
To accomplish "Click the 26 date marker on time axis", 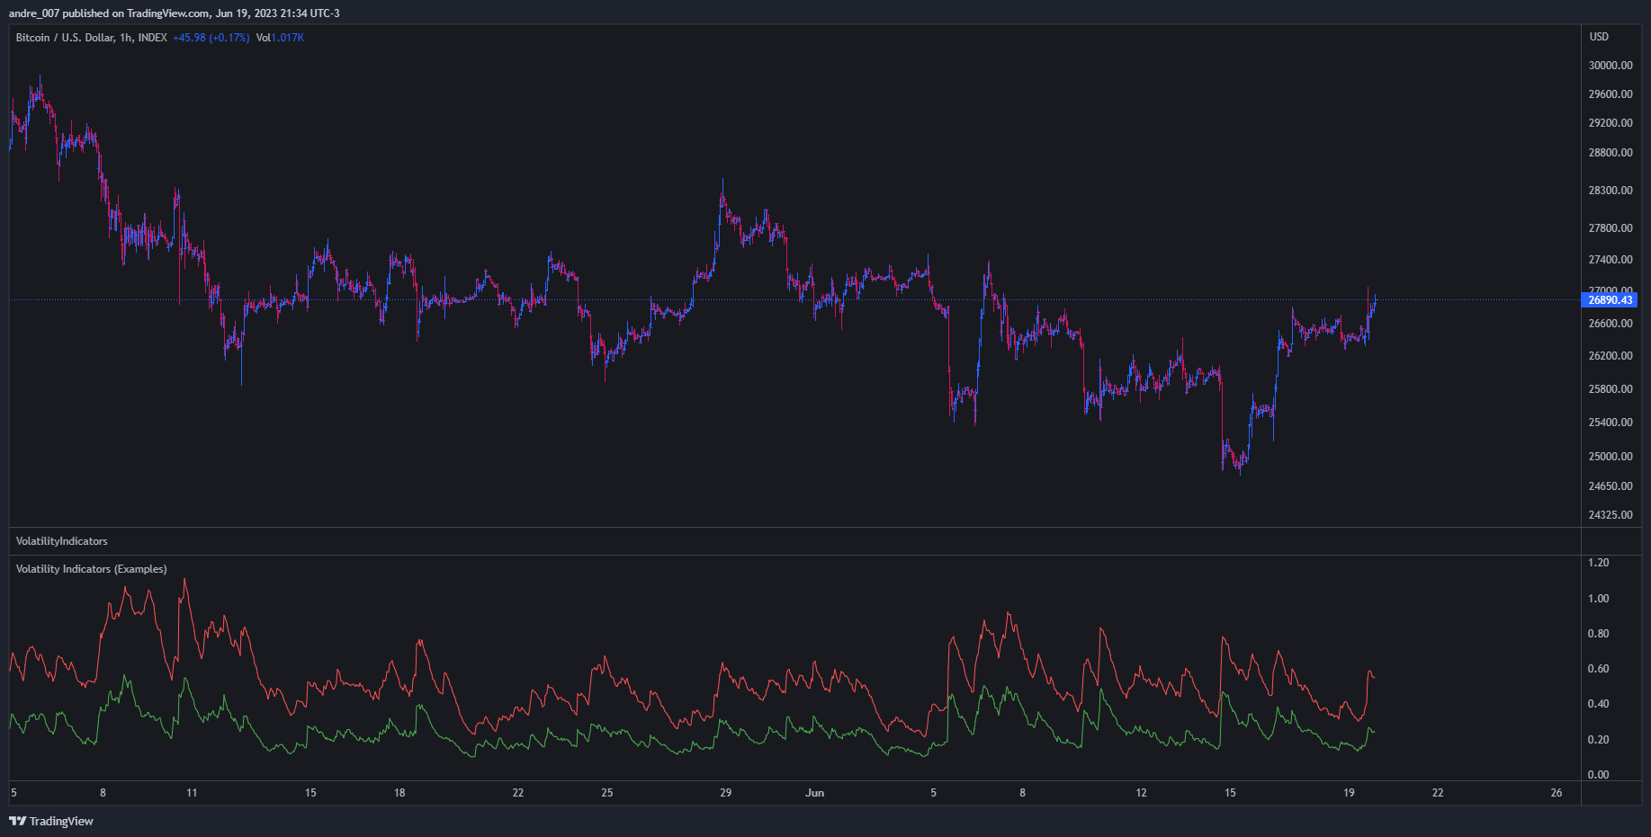I will [1557, 793].
